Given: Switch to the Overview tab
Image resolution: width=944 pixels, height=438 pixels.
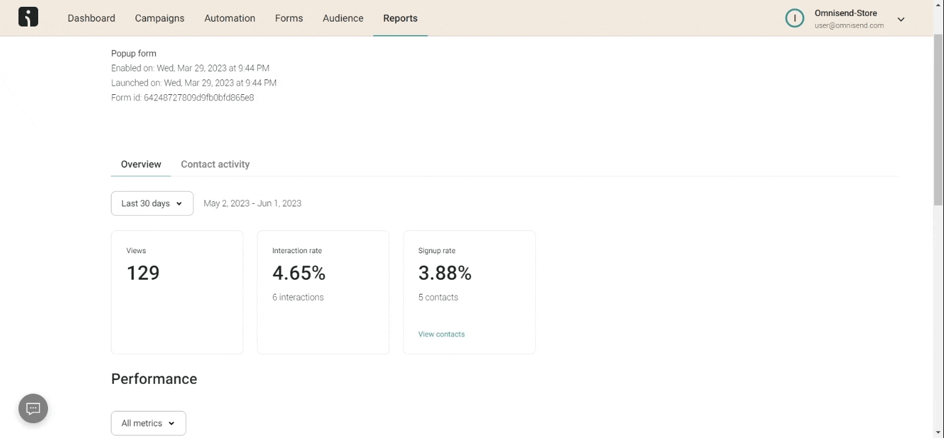Looking at the screenshot, I should click(141, 164).
